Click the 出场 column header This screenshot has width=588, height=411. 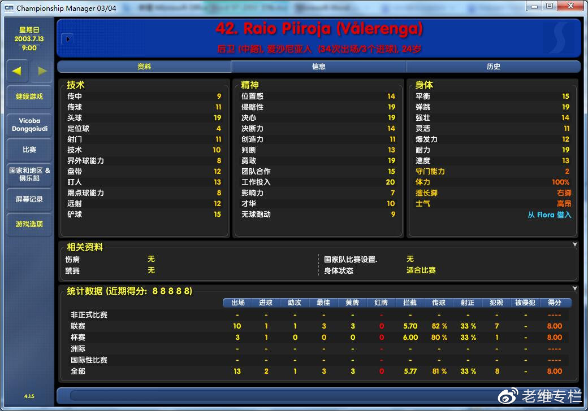pyautogui.click(x=238, y=303)
